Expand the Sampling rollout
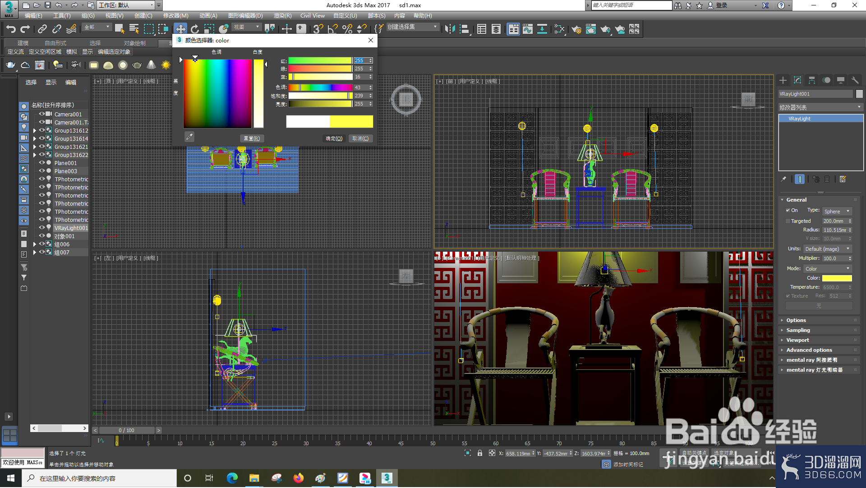This screenshot has height=488, width=866. tap(798, 330)
